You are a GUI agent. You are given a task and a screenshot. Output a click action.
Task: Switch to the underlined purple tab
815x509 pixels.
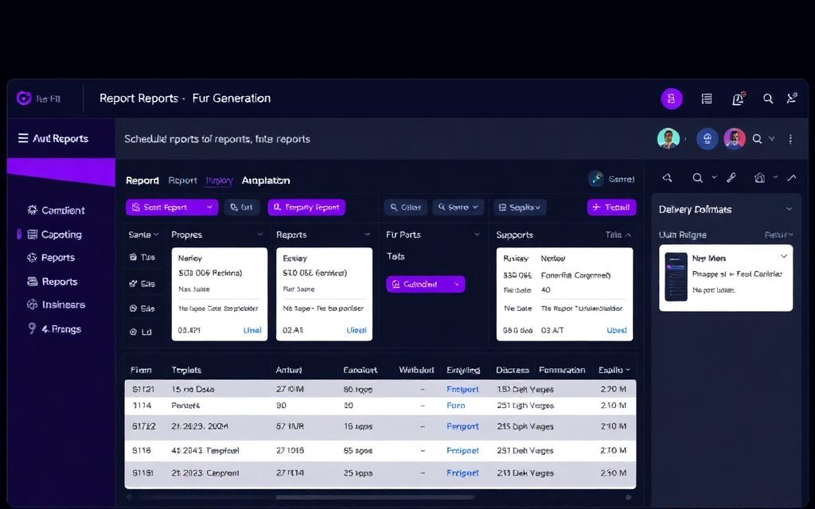click(220, 181)
